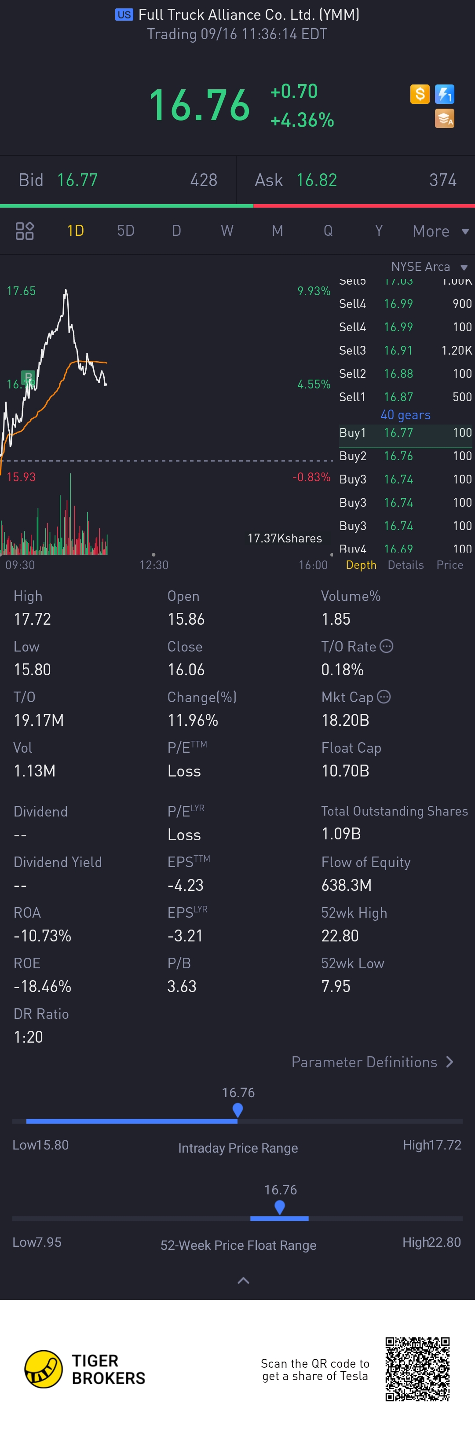Tap the 52wk High 22.80 value
Image resolution: width=475 pixels, height=1439 pixels.
[340, 936]
